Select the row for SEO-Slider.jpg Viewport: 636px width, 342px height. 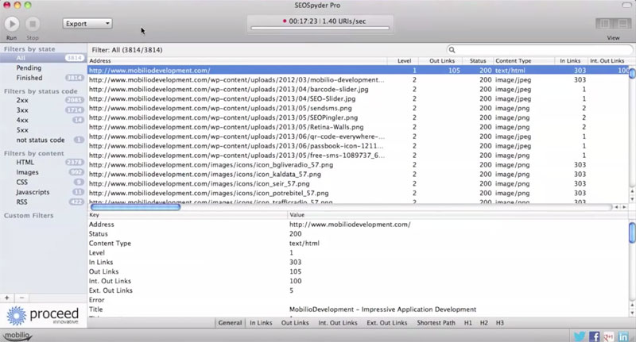coord(359,98)
